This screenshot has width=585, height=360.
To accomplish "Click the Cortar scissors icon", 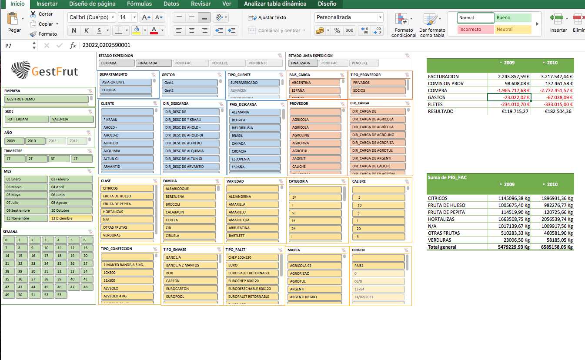I will coord(33,14).
